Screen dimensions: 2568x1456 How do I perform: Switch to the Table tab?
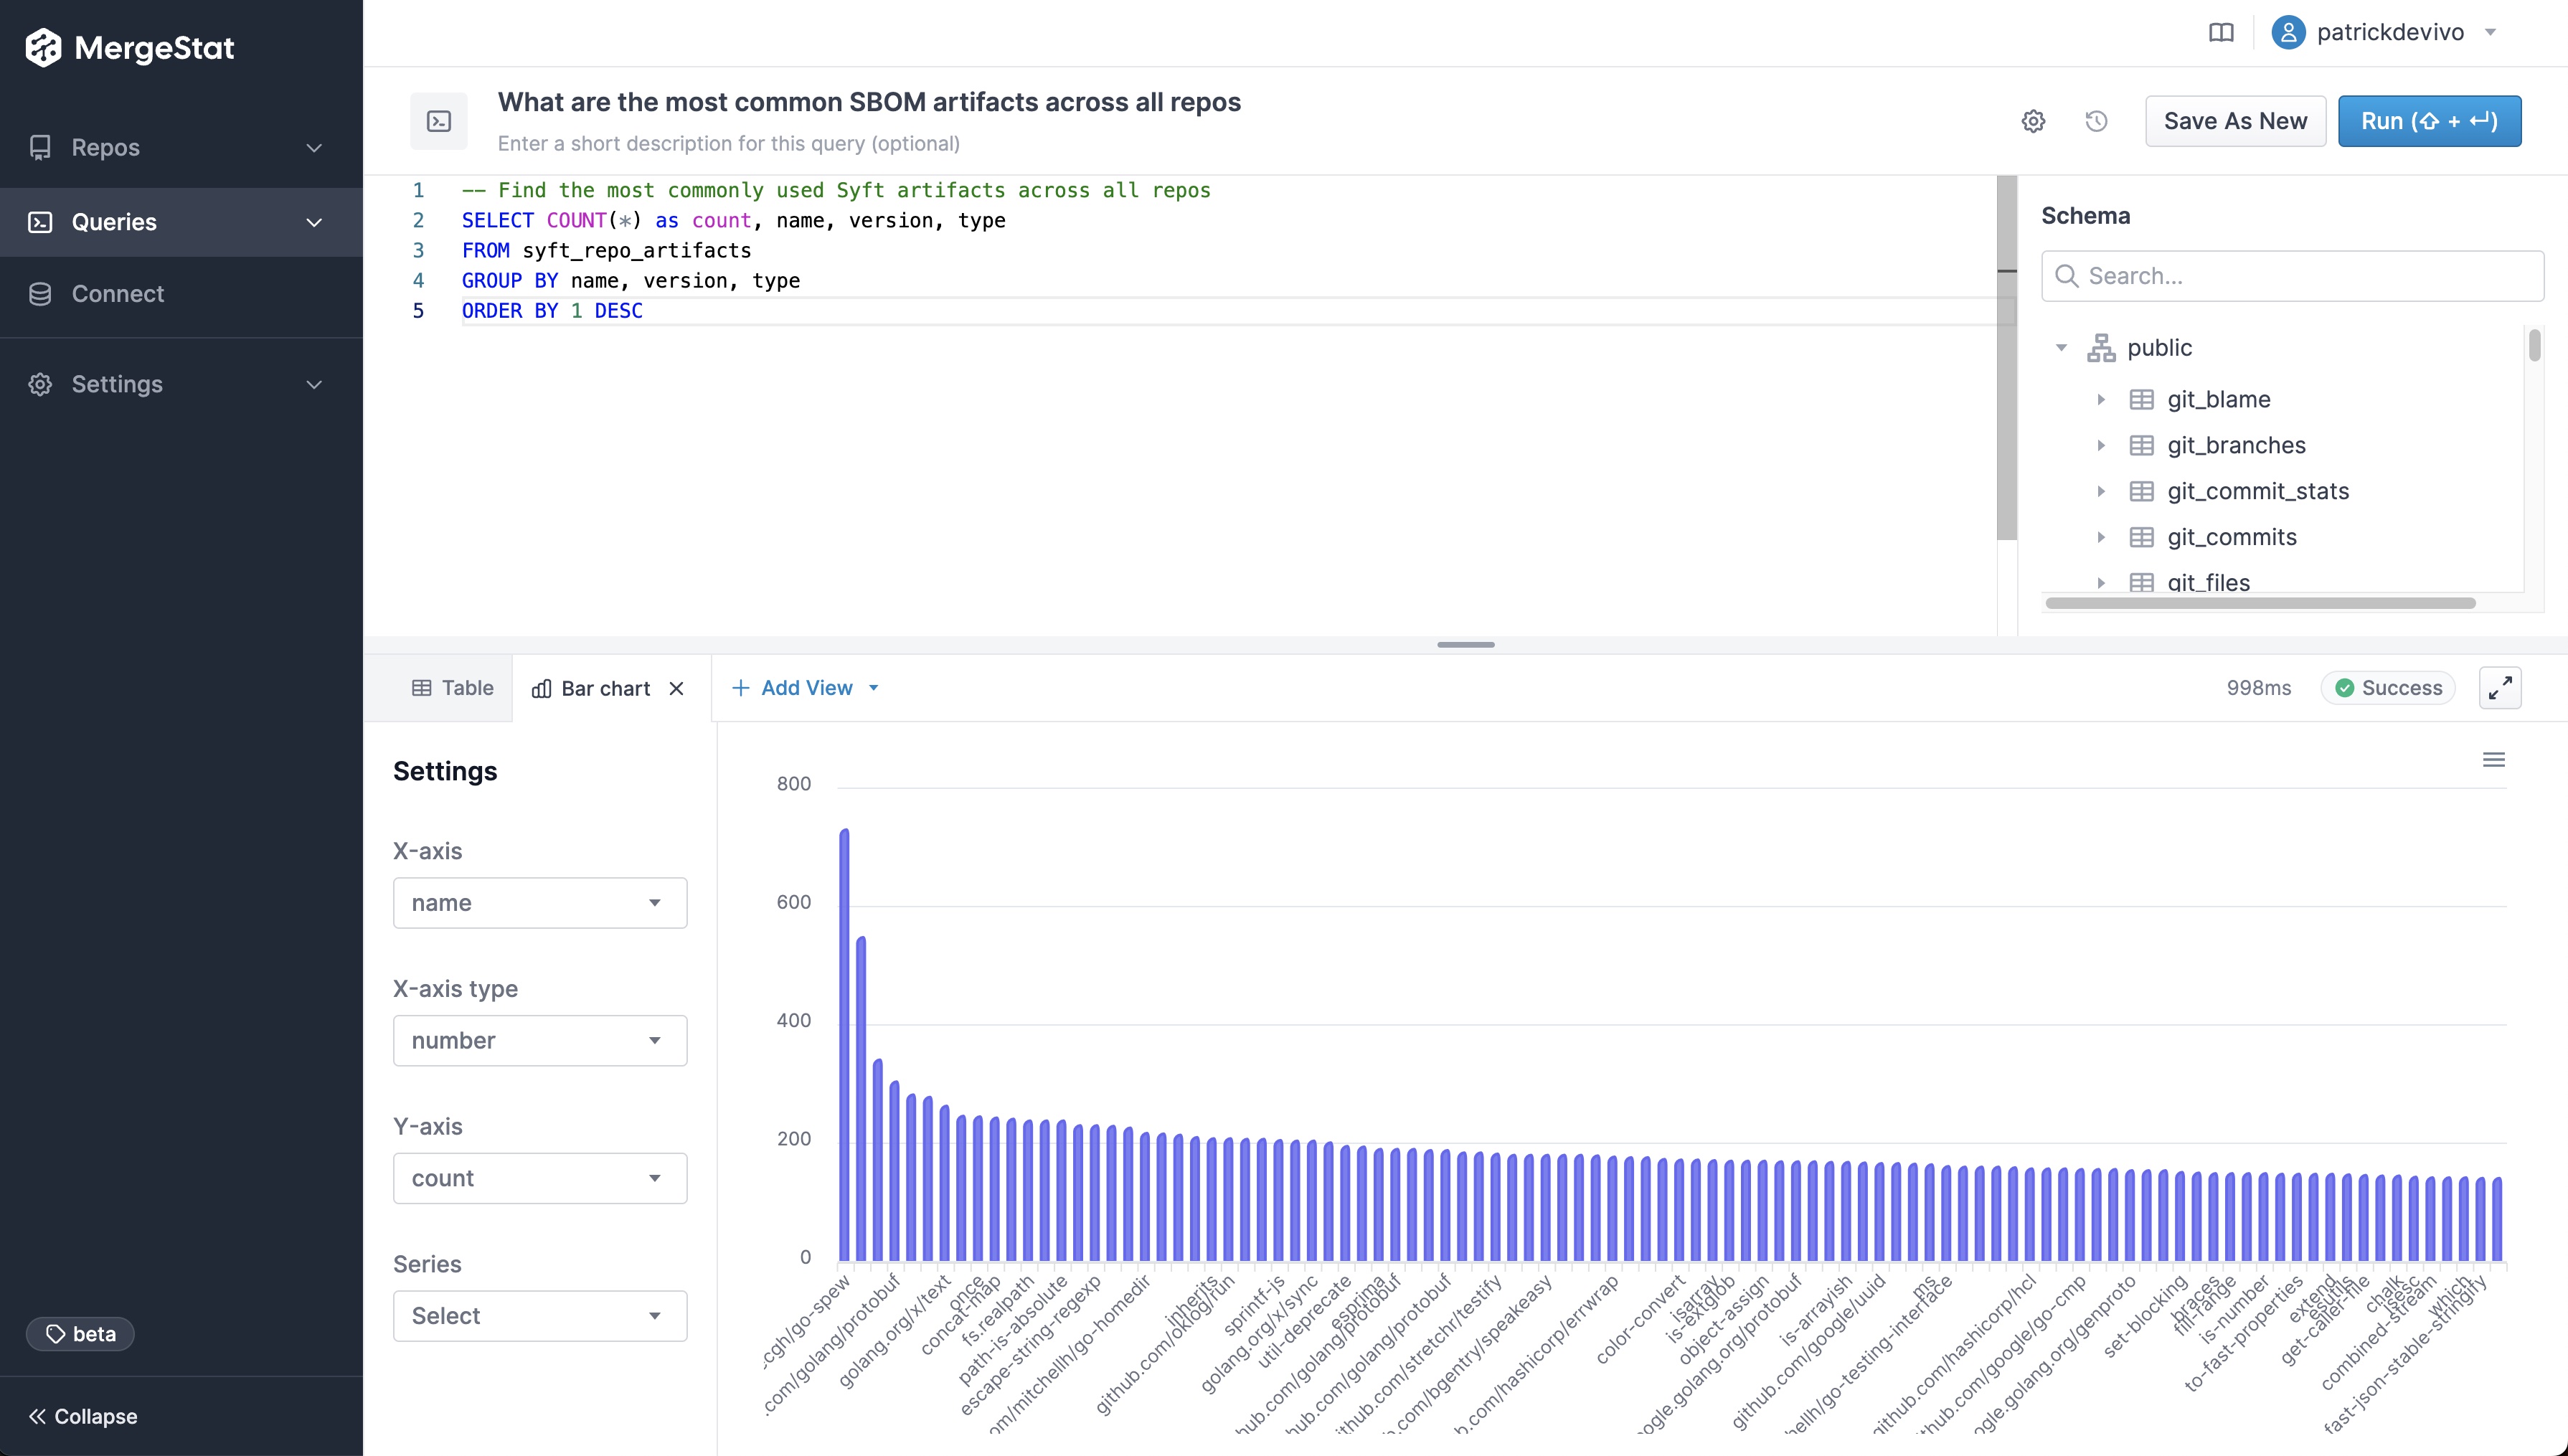[x=453, y=688]
